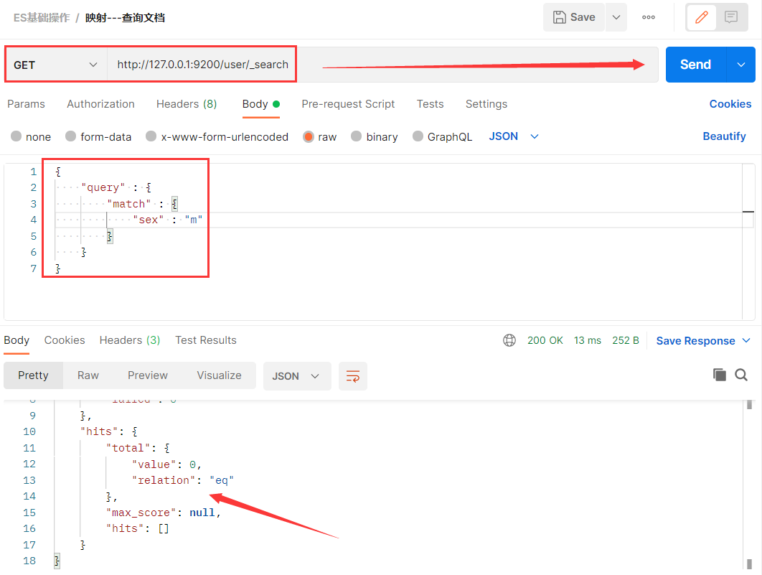Select the binary radio button
Screen dimensions: 762x575
coord(356,136)
